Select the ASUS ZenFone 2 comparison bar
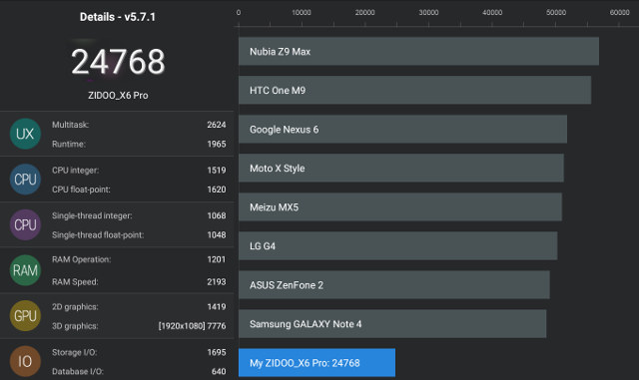The image size is (639, 380). (394, 284)
